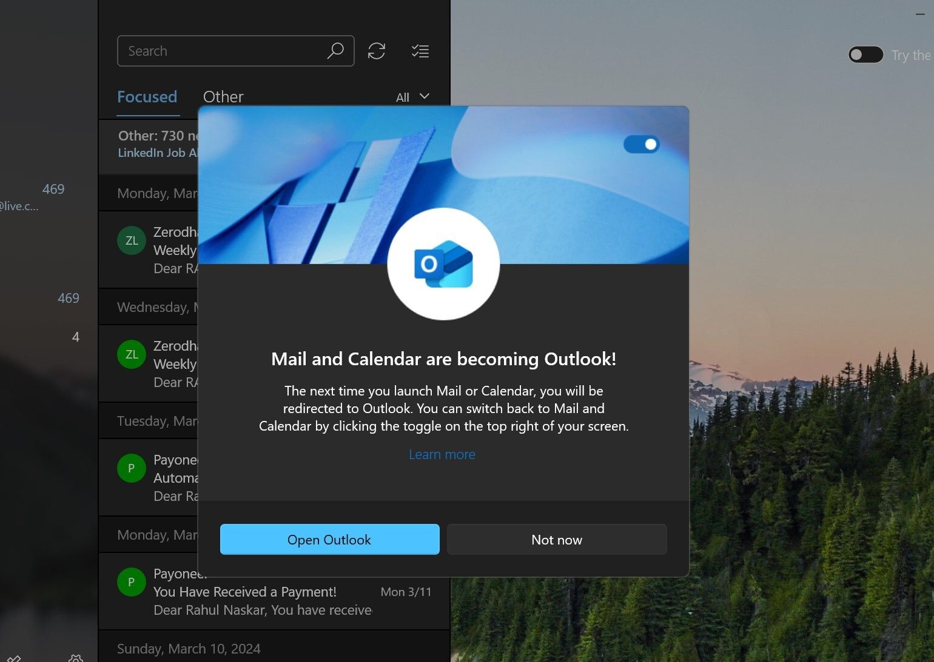This screenshot has height=662, width=934.
Task: Enter selection mode via checklist icon
Action: (420, 51)
